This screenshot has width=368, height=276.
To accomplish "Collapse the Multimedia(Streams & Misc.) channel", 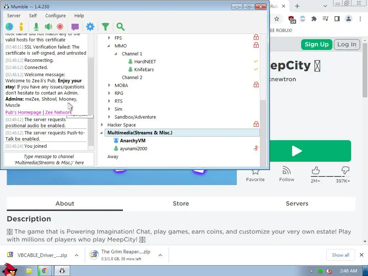I will [102, 133].
